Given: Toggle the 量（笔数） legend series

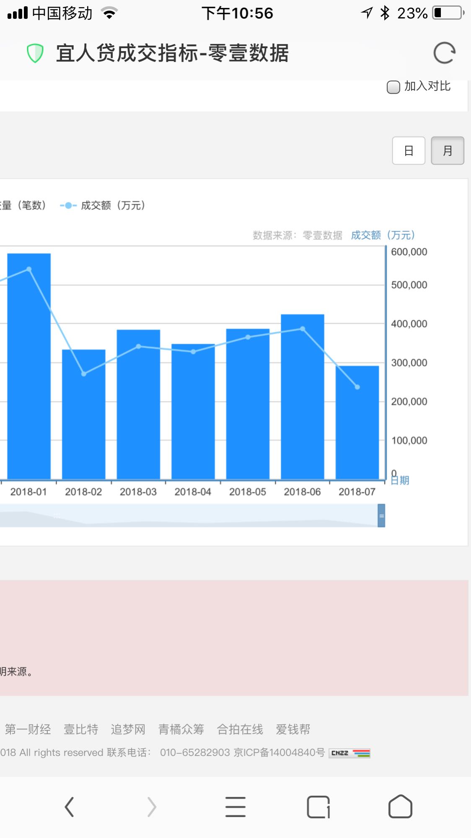Looking at the screenshot, I should [x=22, y=205].
